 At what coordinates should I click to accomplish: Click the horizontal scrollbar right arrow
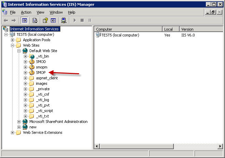(x=220, y=146)
